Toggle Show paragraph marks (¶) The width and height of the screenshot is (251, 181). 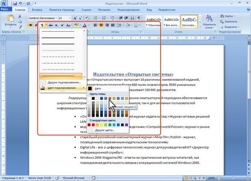(x=139, y=18)
